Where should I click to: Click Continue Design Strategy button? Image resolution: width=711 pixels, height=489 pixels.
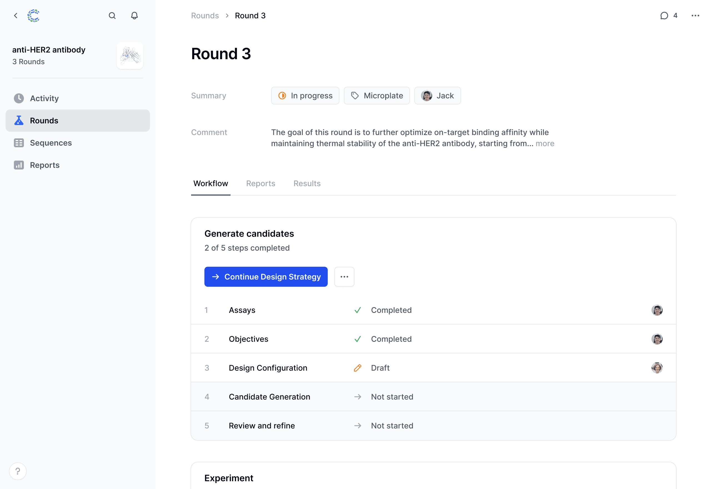266,277
